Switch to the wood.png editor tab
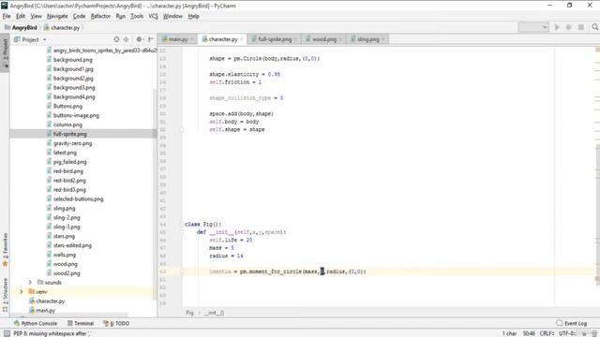 324,39
